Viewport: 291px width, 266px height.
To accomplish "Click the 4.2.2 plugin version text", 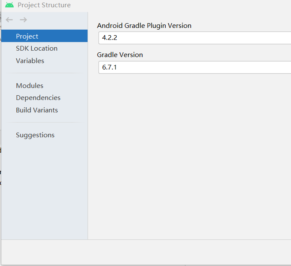I will (x=110, y=38).
